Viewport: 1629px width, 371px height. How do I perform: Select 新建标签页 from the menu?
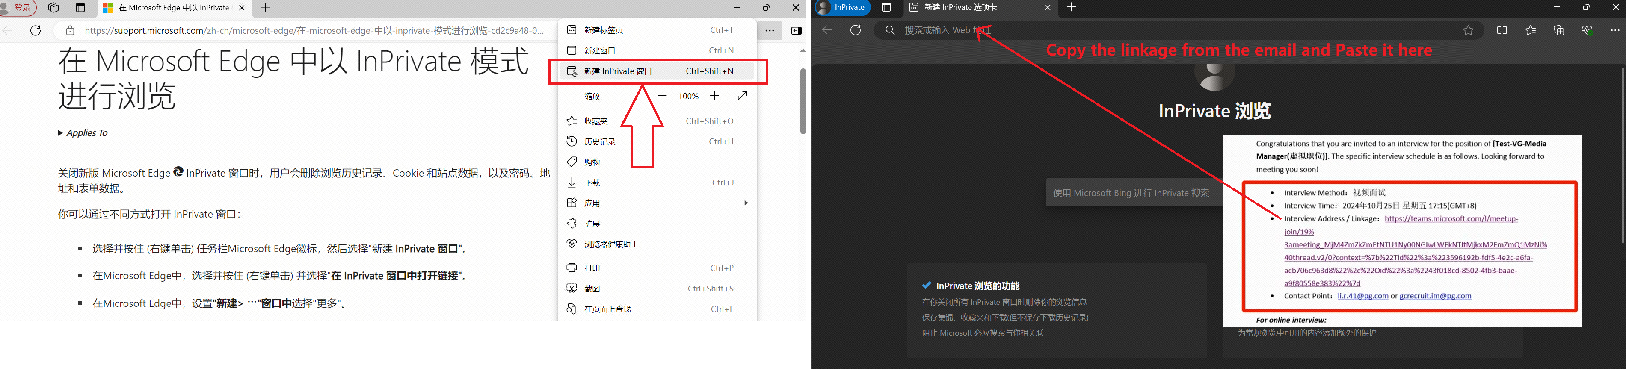pyautogui.click(x=658, y=29)
